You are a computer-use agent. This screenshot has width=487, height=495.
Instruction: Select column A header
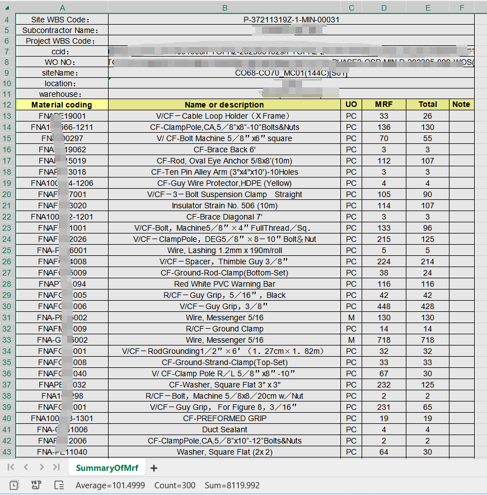62,8
